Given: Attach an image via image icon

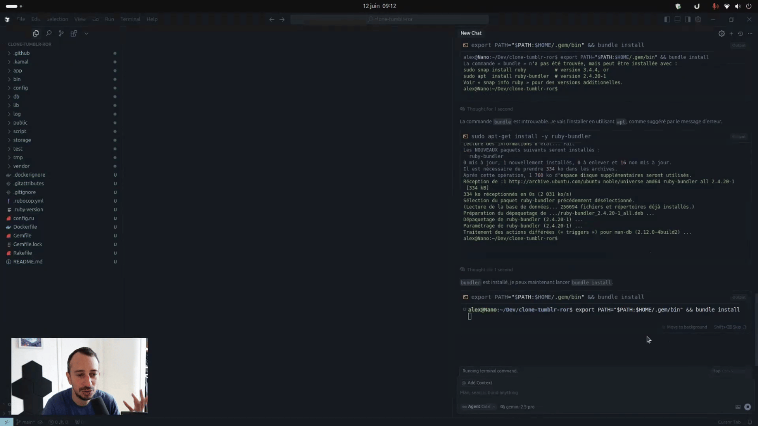Looking at the screenshot, I should click(738, 407).
